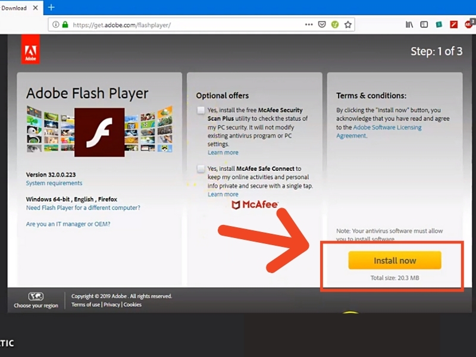
Task: Select the Download browser tab
Action: (x=21, y=8)
